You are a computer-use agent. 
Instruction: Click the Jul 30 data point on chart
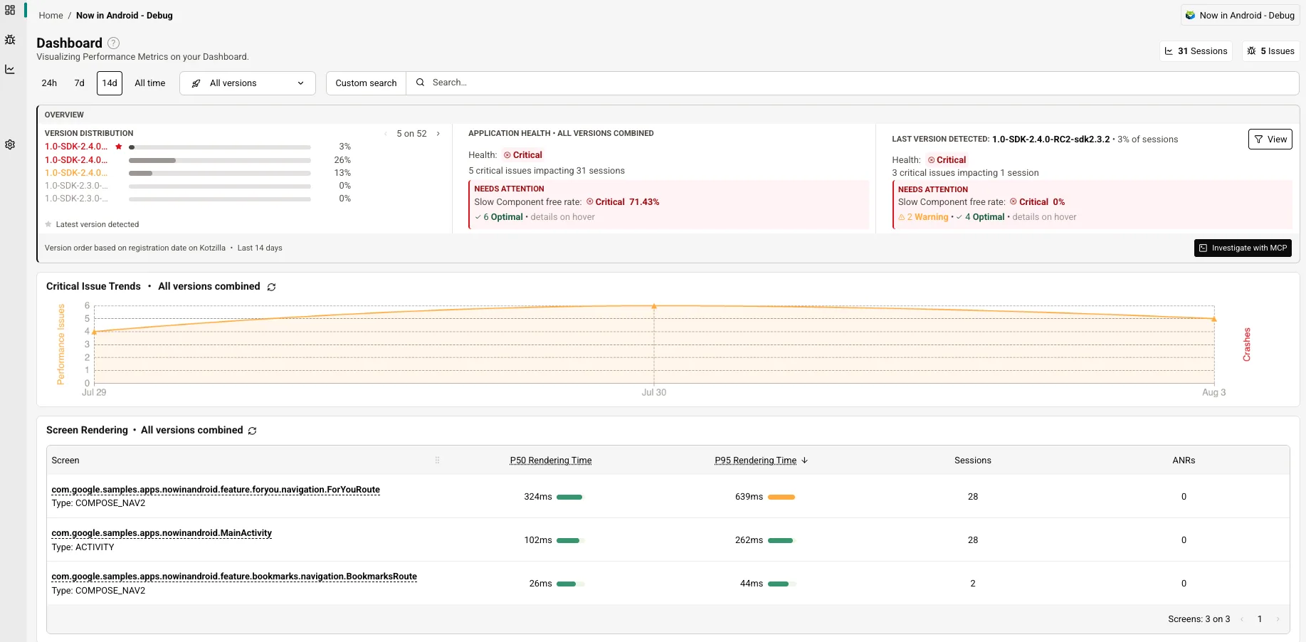click(654, 306)
